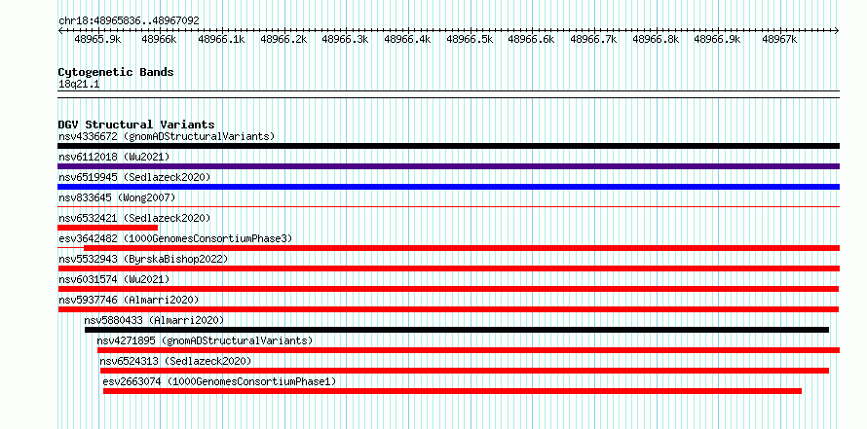Open the nsv5937746 (Almarri2020) label

pos(129,300)
